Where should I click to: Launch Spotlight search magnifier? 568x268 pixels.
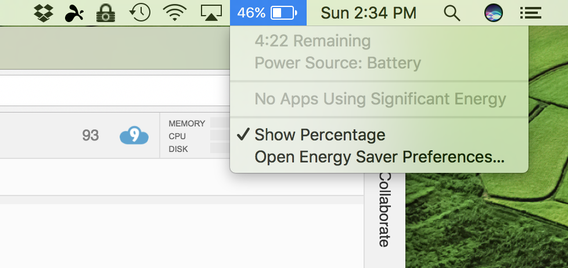pyautogui.click(x=452, y=13)
